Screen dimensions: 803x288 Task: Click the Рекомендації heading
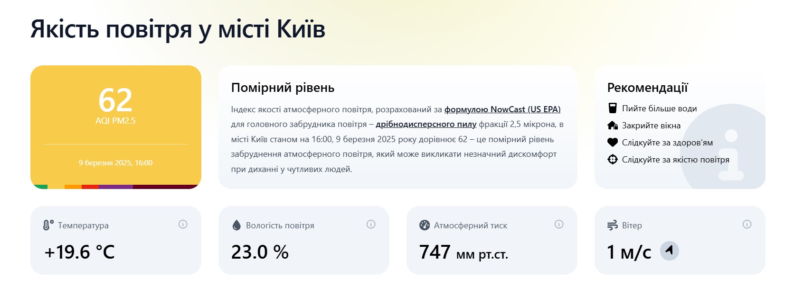647,88
